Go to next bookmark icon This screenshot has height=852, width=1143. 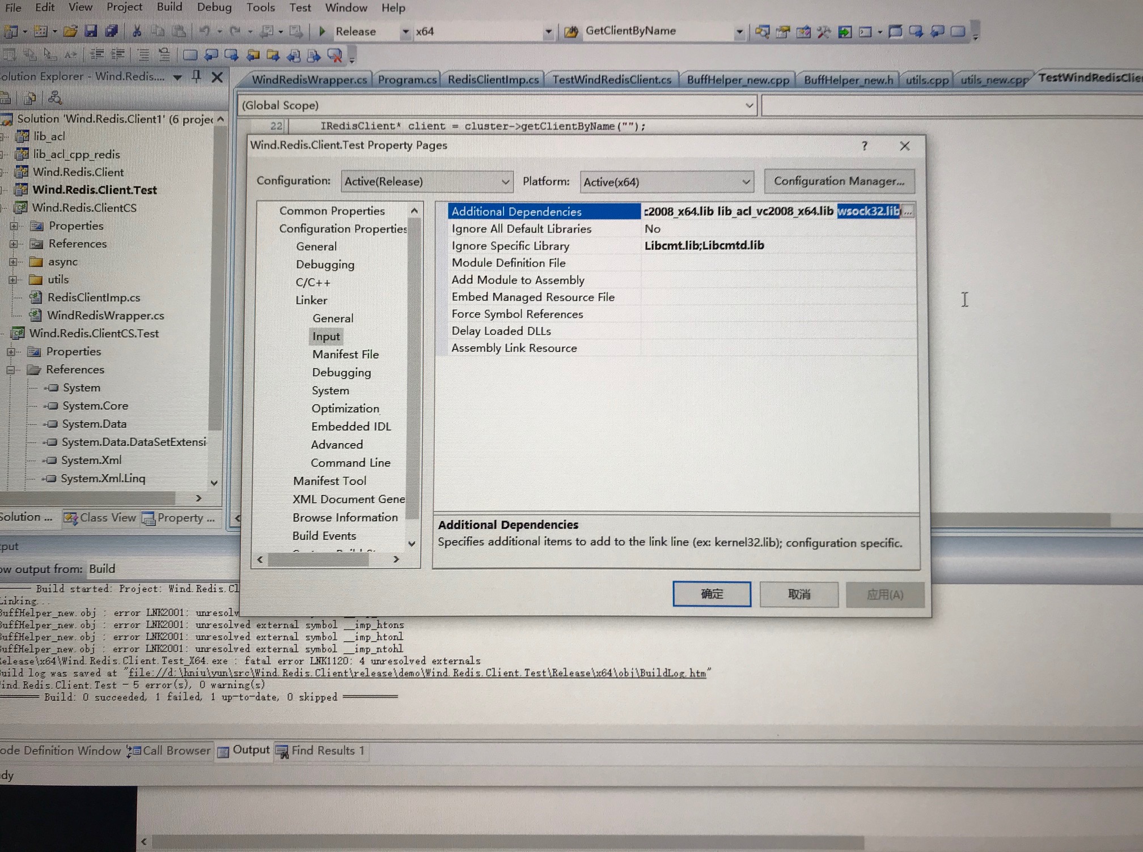[x=231, y=55]
